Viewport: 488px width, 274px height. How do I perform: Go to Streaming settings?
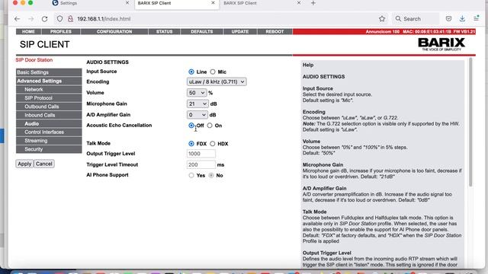pyautogui.click(x=49, y=141)
